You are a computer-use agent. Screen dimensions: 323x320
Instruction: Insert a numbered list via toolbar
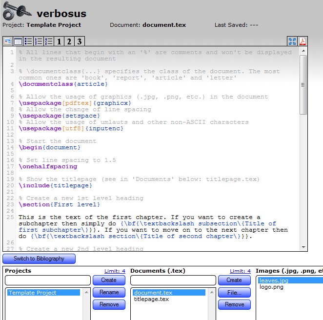tap(39, 41)
